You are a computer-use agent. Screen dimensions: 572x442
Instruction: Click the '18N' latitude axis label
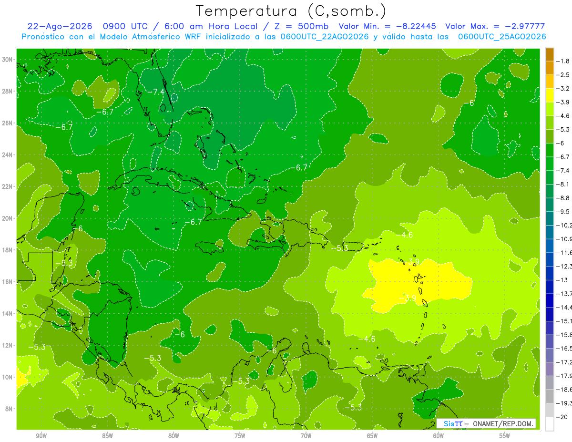8,250
